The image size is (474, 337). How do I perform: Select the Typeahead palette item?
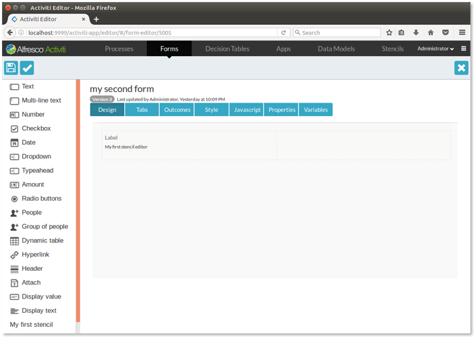pos(37,171)
